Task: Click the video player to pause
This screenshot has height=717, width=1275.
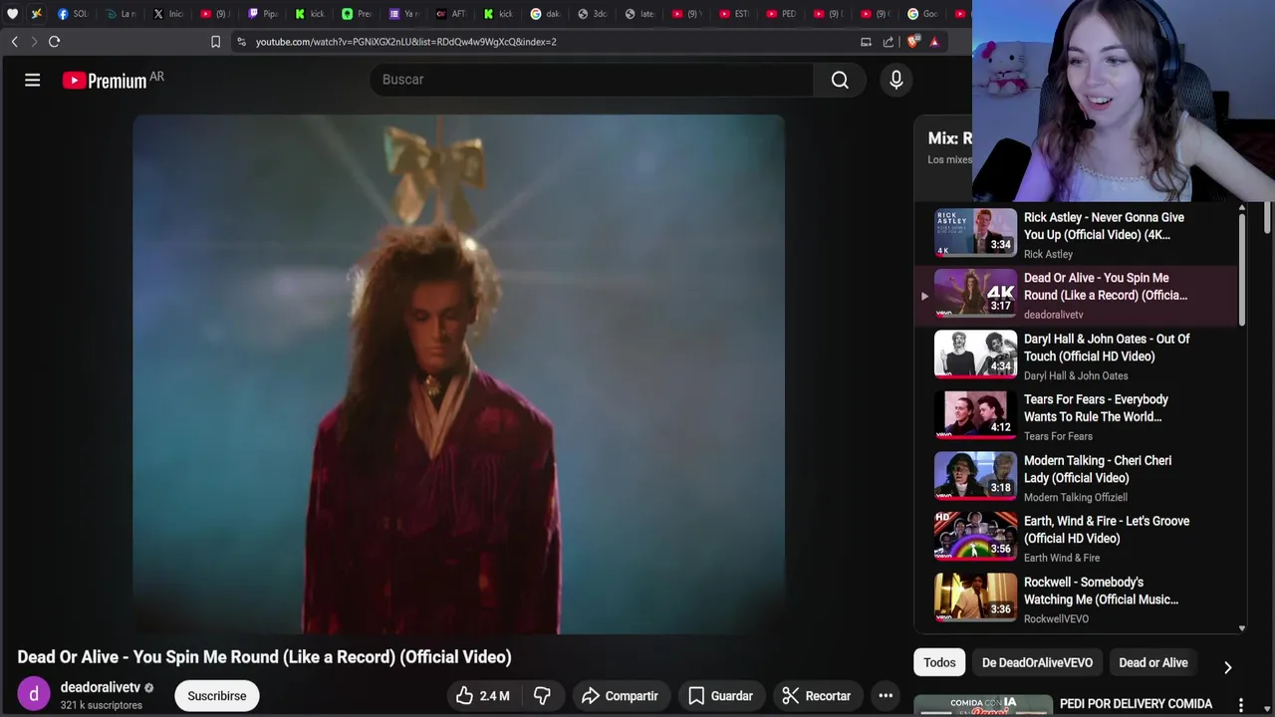Action: pos(459,374)
